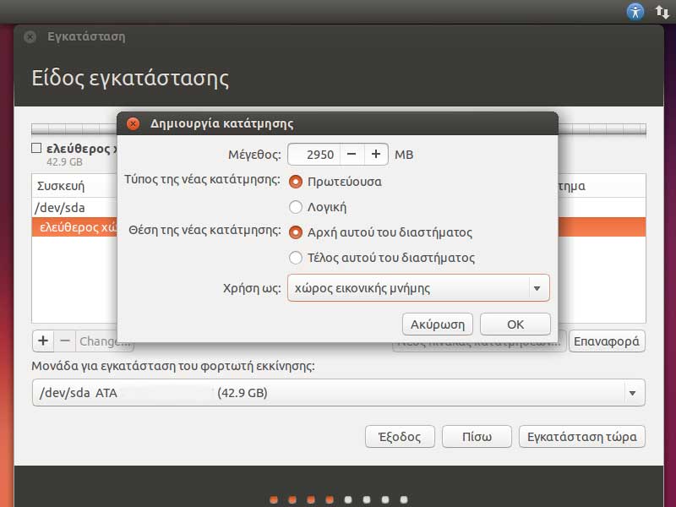Confirm the partition with OK
This screenshot has width=676, height=507.
click(515, 324)
